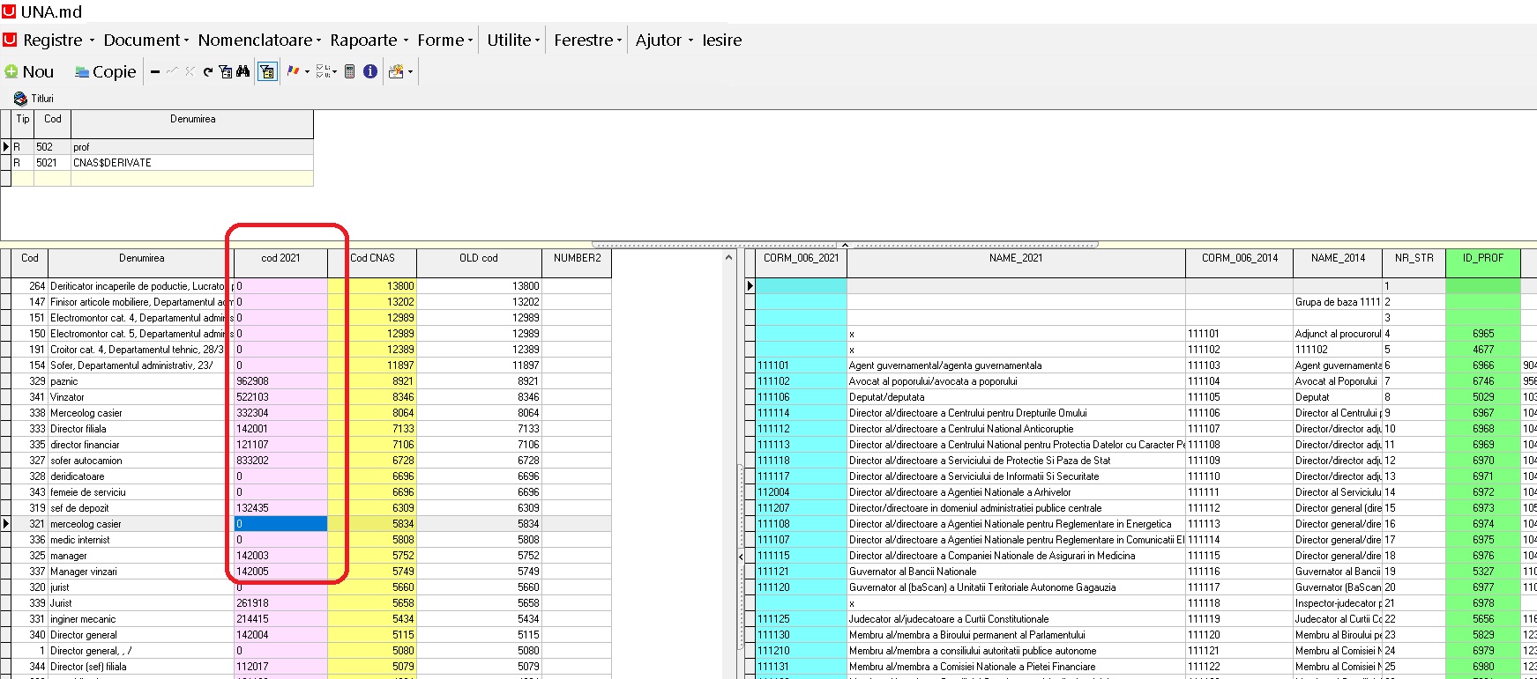
Task: Click the collapse arrow on horizontal splitter
Action: 845,245
